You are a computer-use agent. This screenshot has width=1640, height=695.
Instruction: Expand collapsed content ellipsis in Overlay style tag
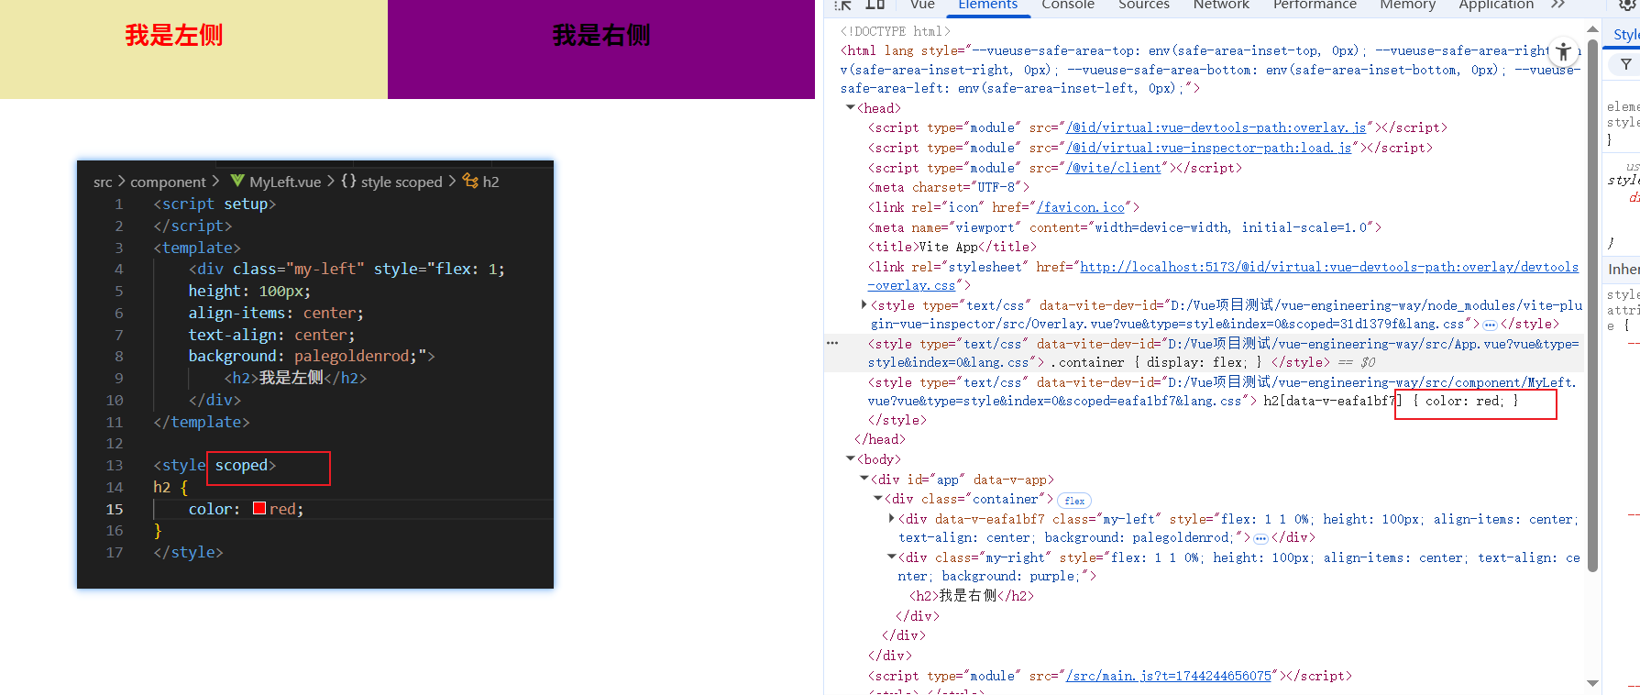tap(1490, 325)
